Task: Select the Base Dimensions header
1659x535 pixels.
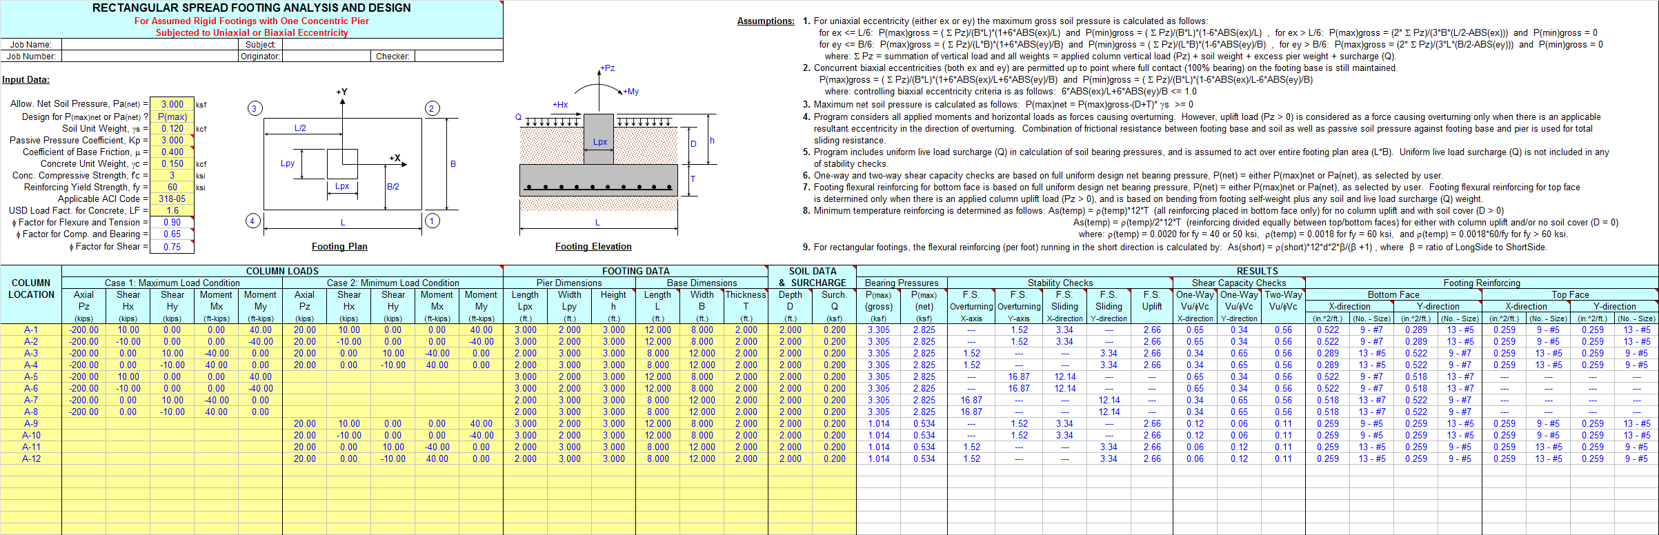Action: tap(702, 283)
